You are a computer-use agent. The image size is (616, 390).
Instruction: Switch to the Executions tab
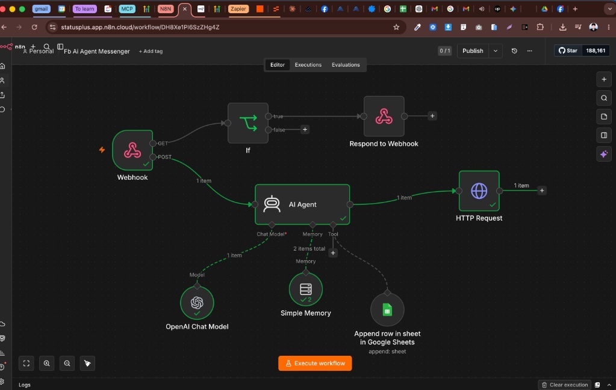pyautogui.click(x=308, y=65)
